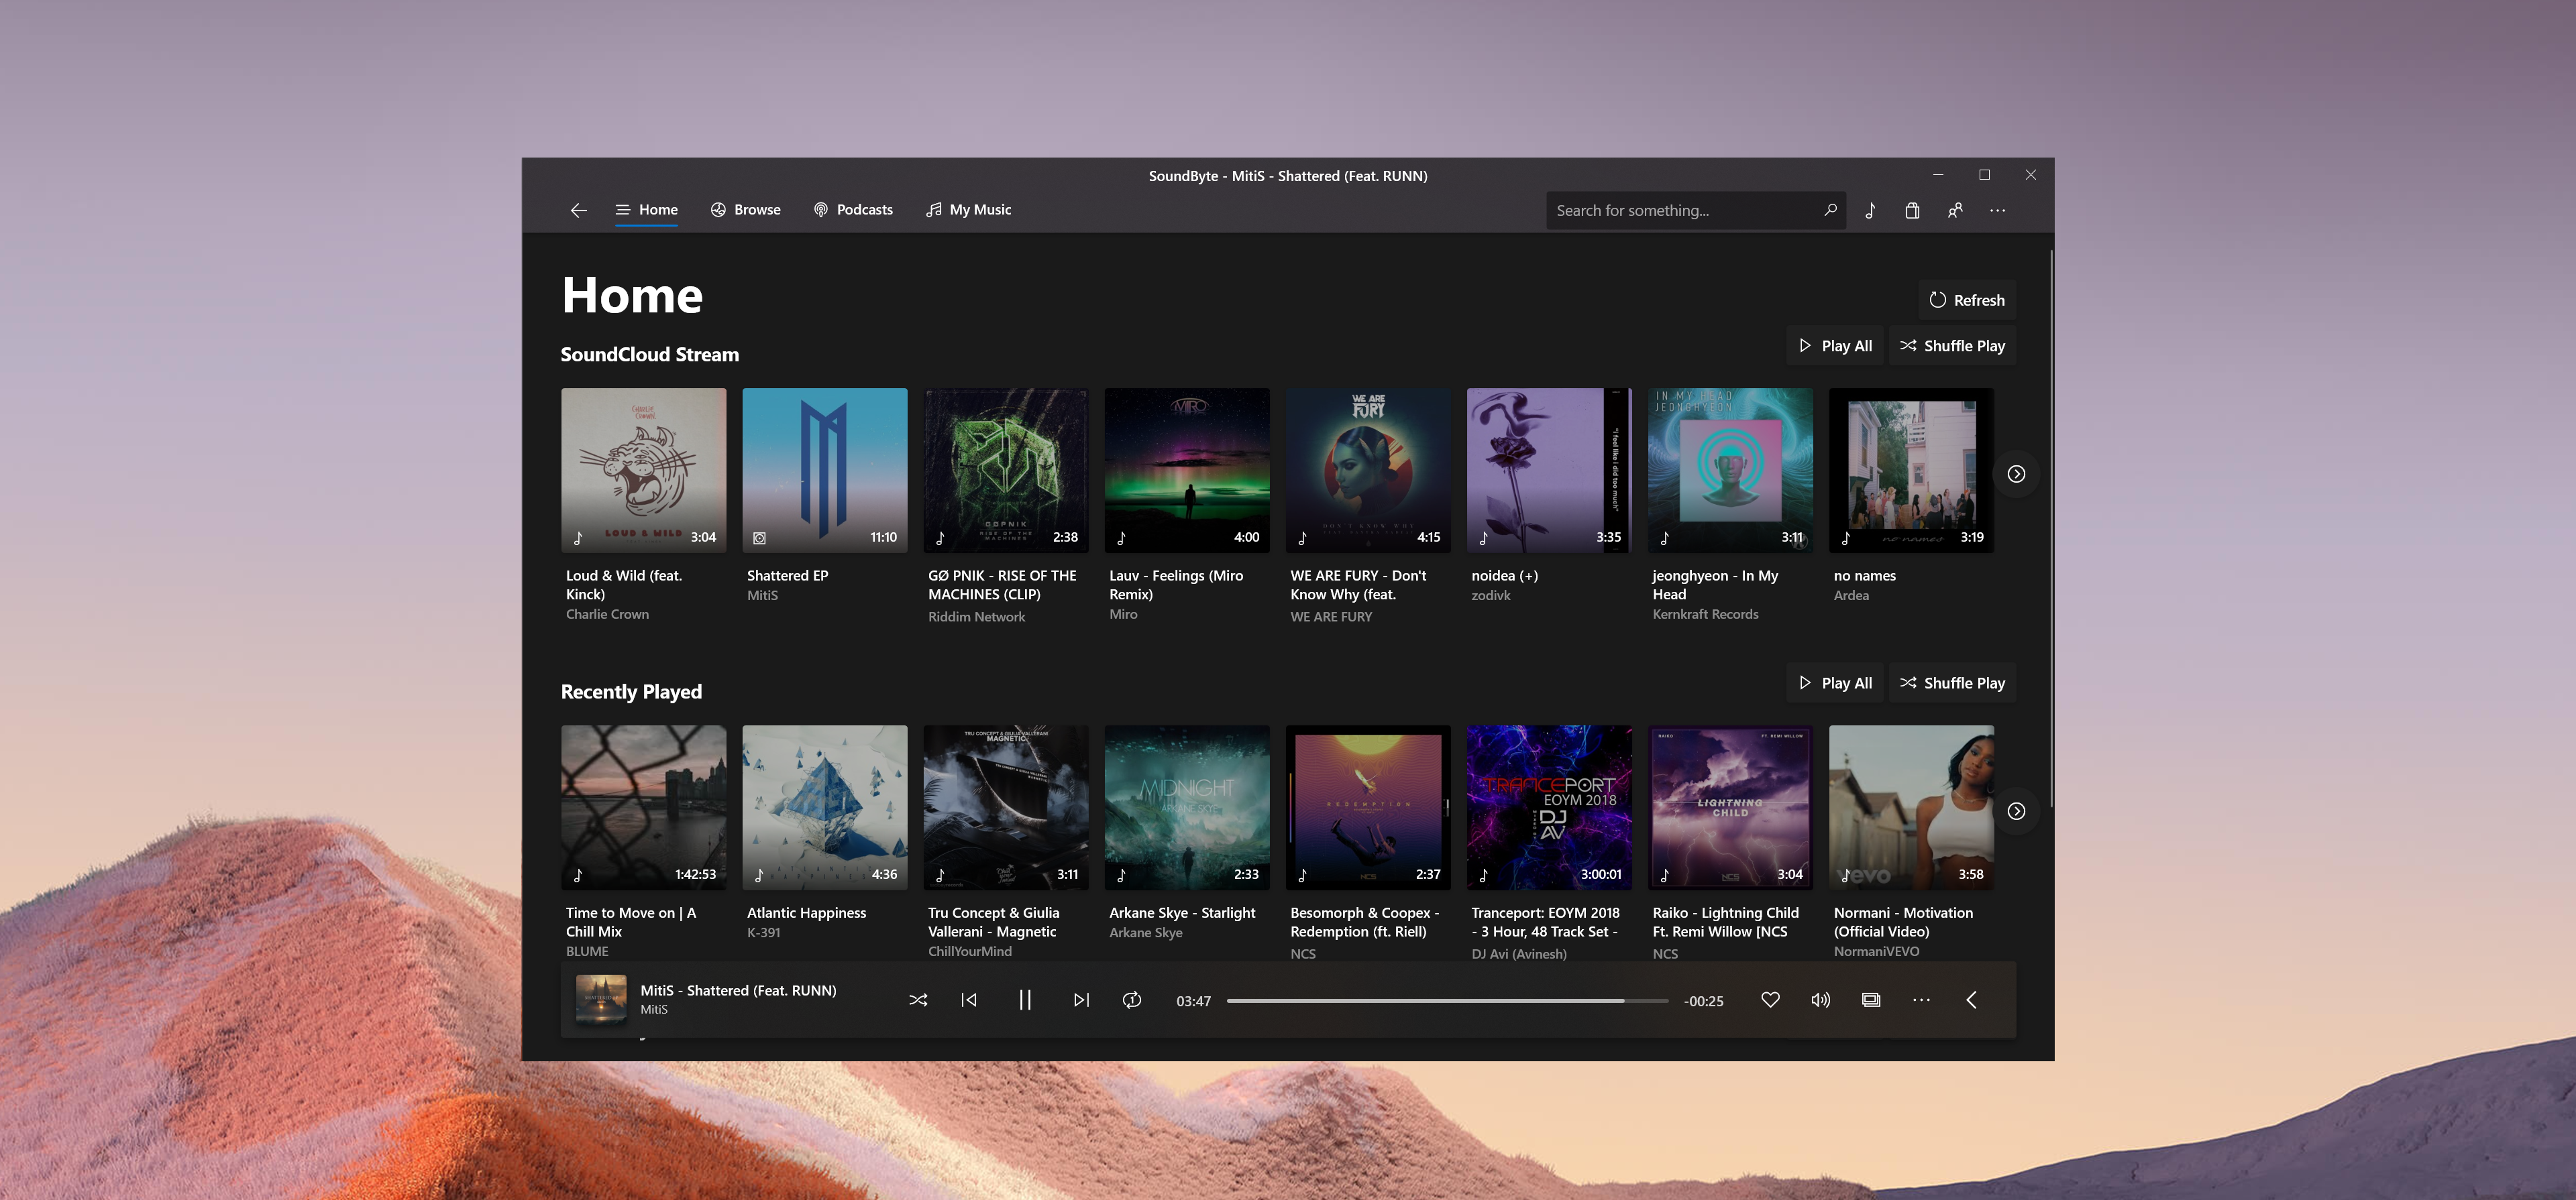The width and height of the screenshot is (2576, 1200).
Task: Open noidea (+) thumbnail
Action: (x=1549, y=471)
